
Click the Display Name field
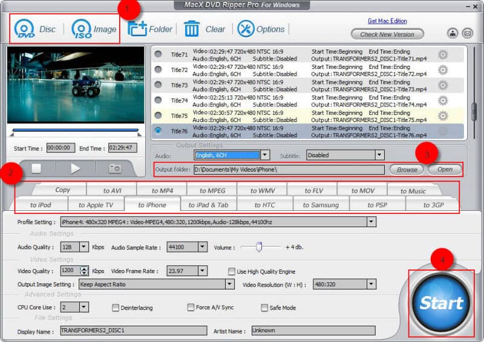[134, 331]
